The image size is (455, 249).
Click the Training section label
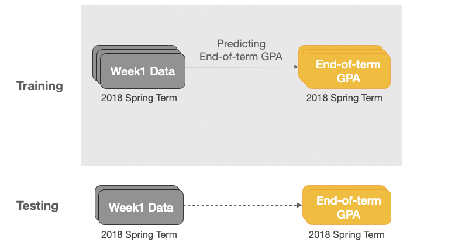coord(40,86)
